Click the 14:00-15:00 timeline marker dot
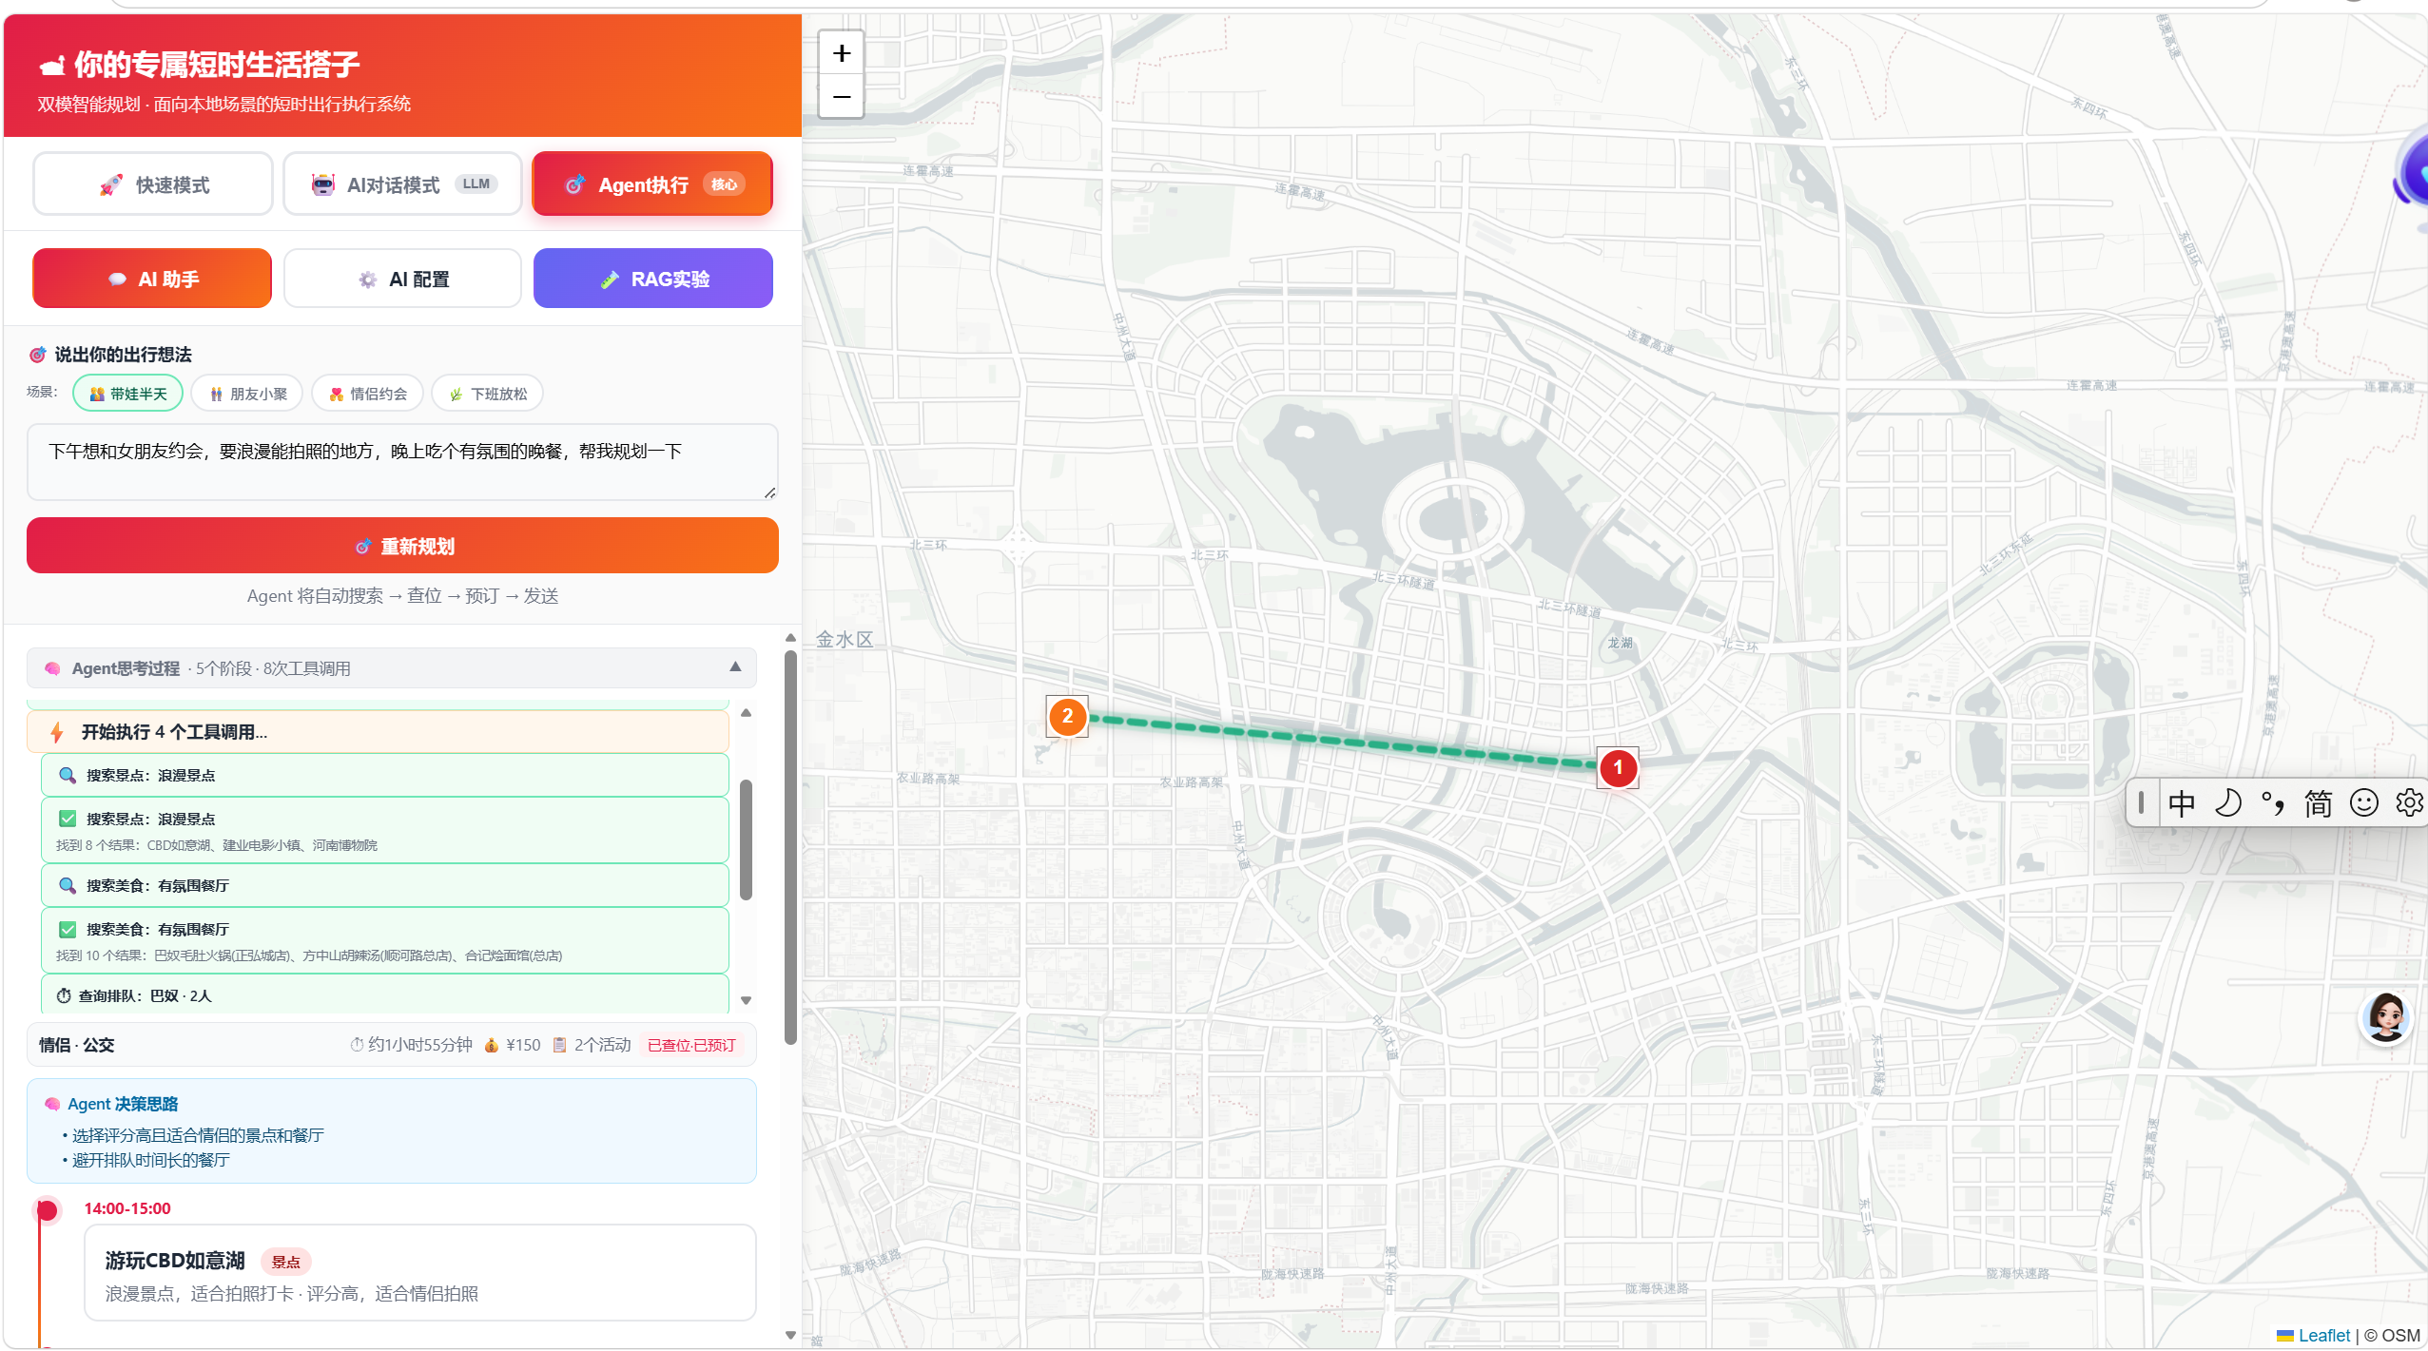 point(47,1210)
